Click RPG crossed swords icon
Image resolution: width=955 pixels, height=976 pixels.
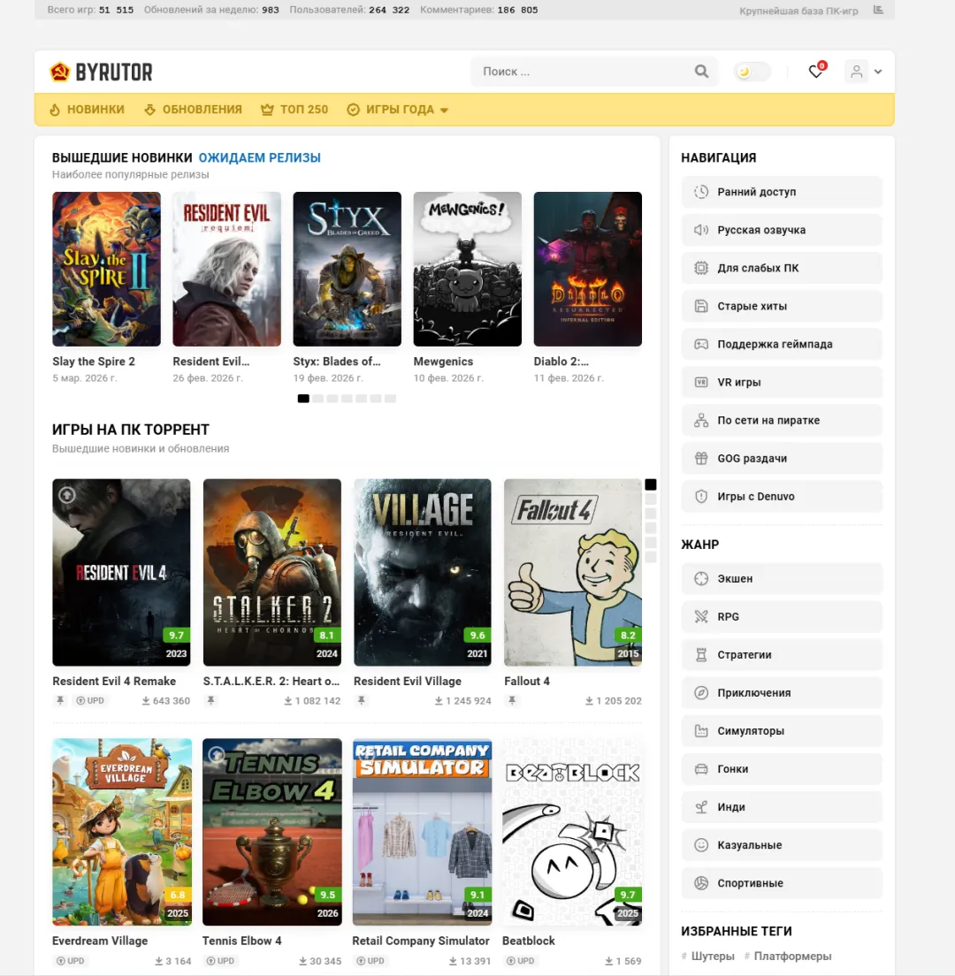[x=701, y=616]
